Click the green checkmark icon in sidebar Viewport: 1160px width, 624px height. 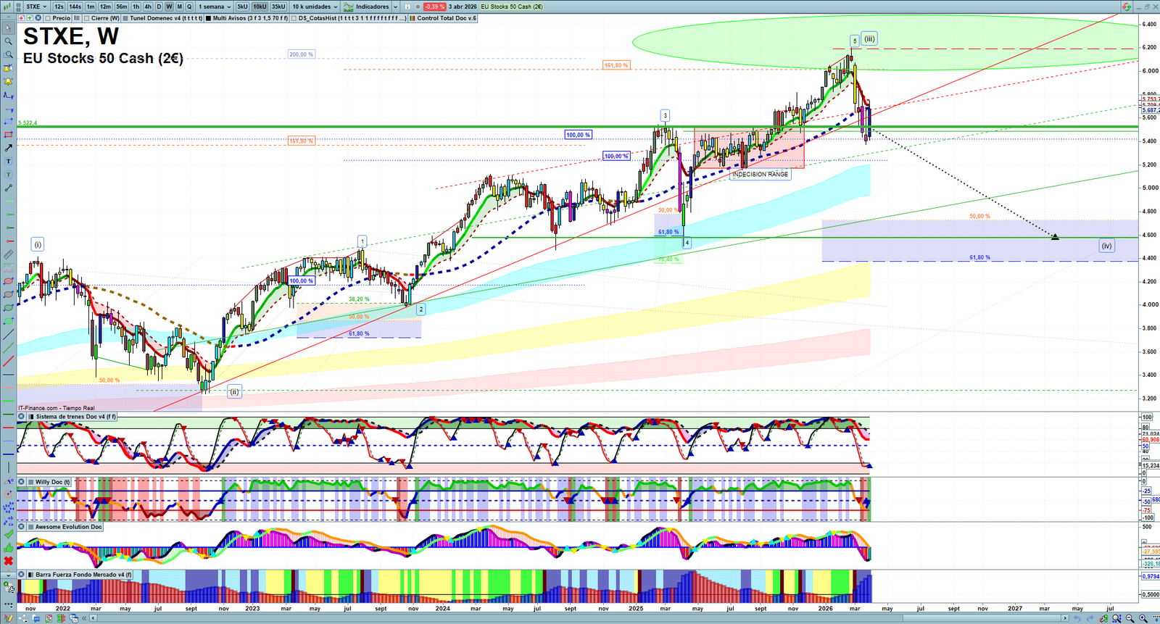pos(8,534)
